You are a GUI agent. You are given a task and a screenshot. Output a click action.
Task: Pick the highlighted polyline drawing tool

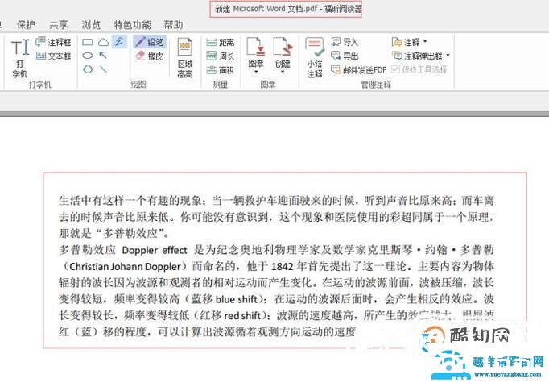click(x=119, y=42)
